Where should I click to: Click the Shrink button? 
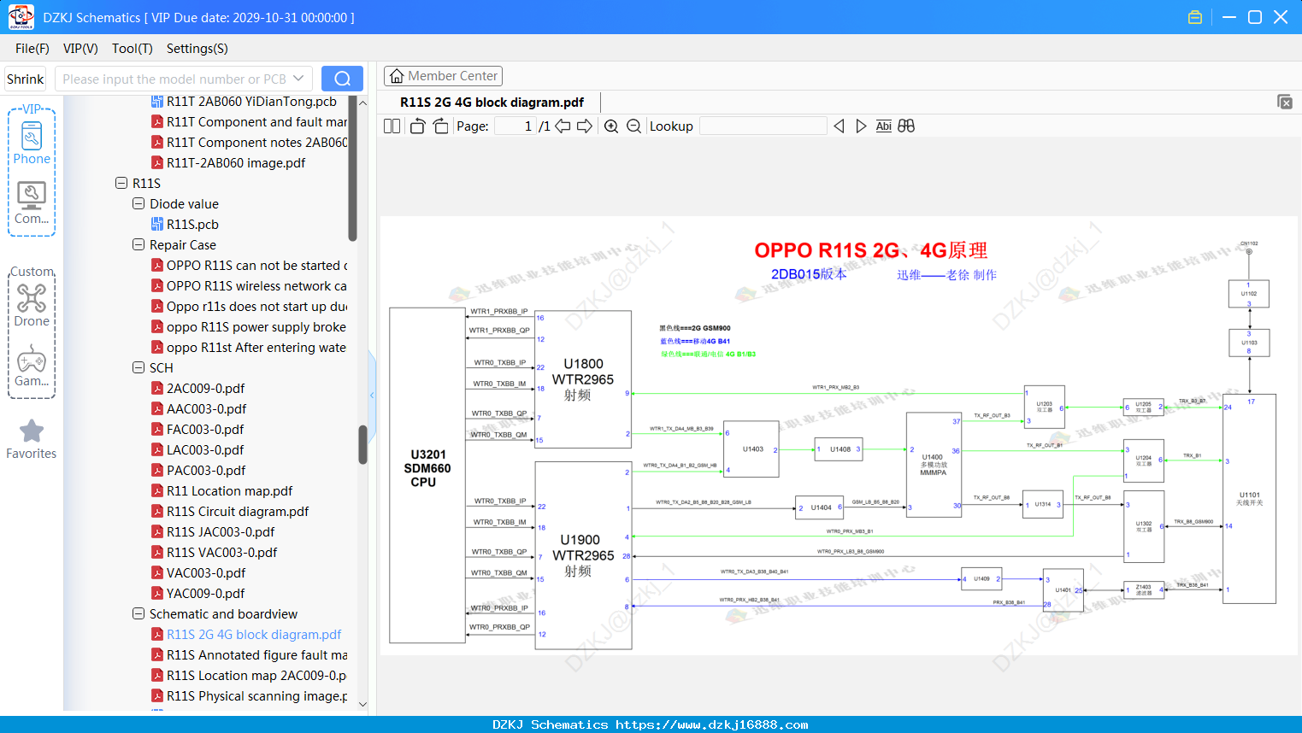pos(26,79)
